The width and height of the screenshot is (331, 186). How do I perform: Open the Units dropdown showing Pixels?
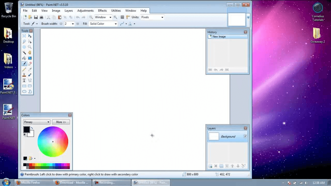(152, 17)
